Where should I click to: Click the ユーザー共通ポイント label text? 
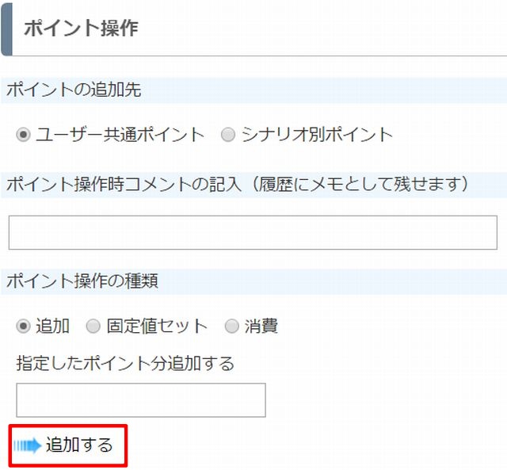[x=120, y=135]
